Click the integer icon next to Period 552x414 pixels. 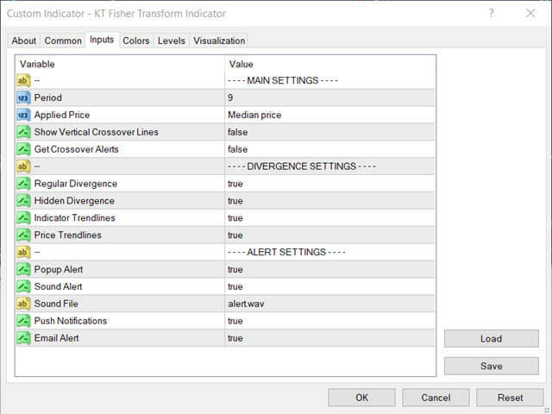pyautogui.click(x=23, y=97)
